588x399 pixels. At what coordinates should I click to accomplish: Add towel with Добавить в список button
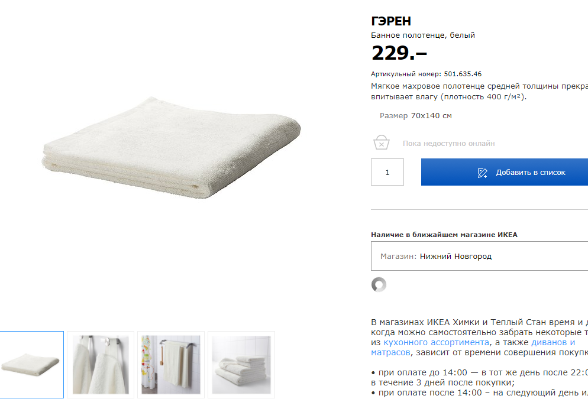[505, 172]
